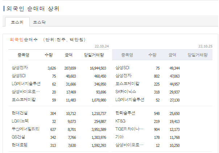
Task: Select the 1,592,393 volume value
Action: 99,145
